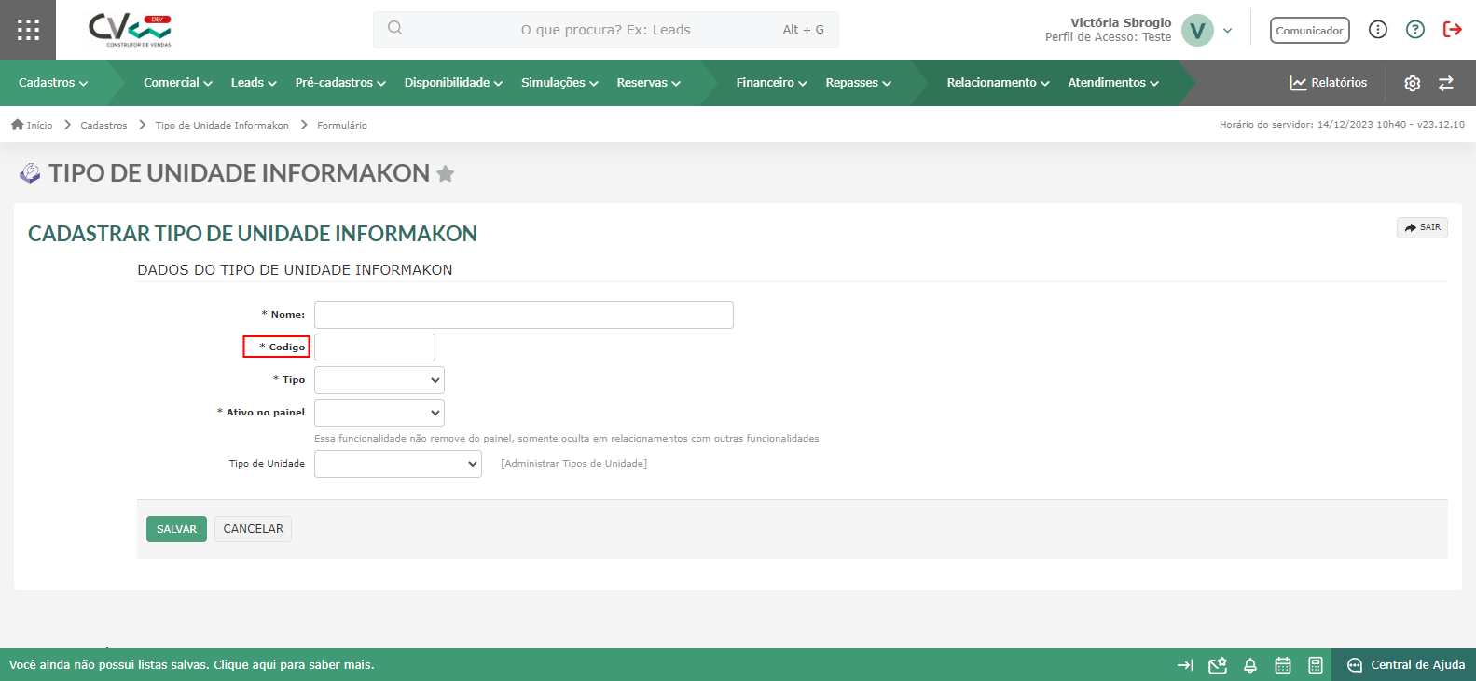Open Relatórios reports link
This screenshot has width=1476, height=681.
click(x=1329, y=83)
